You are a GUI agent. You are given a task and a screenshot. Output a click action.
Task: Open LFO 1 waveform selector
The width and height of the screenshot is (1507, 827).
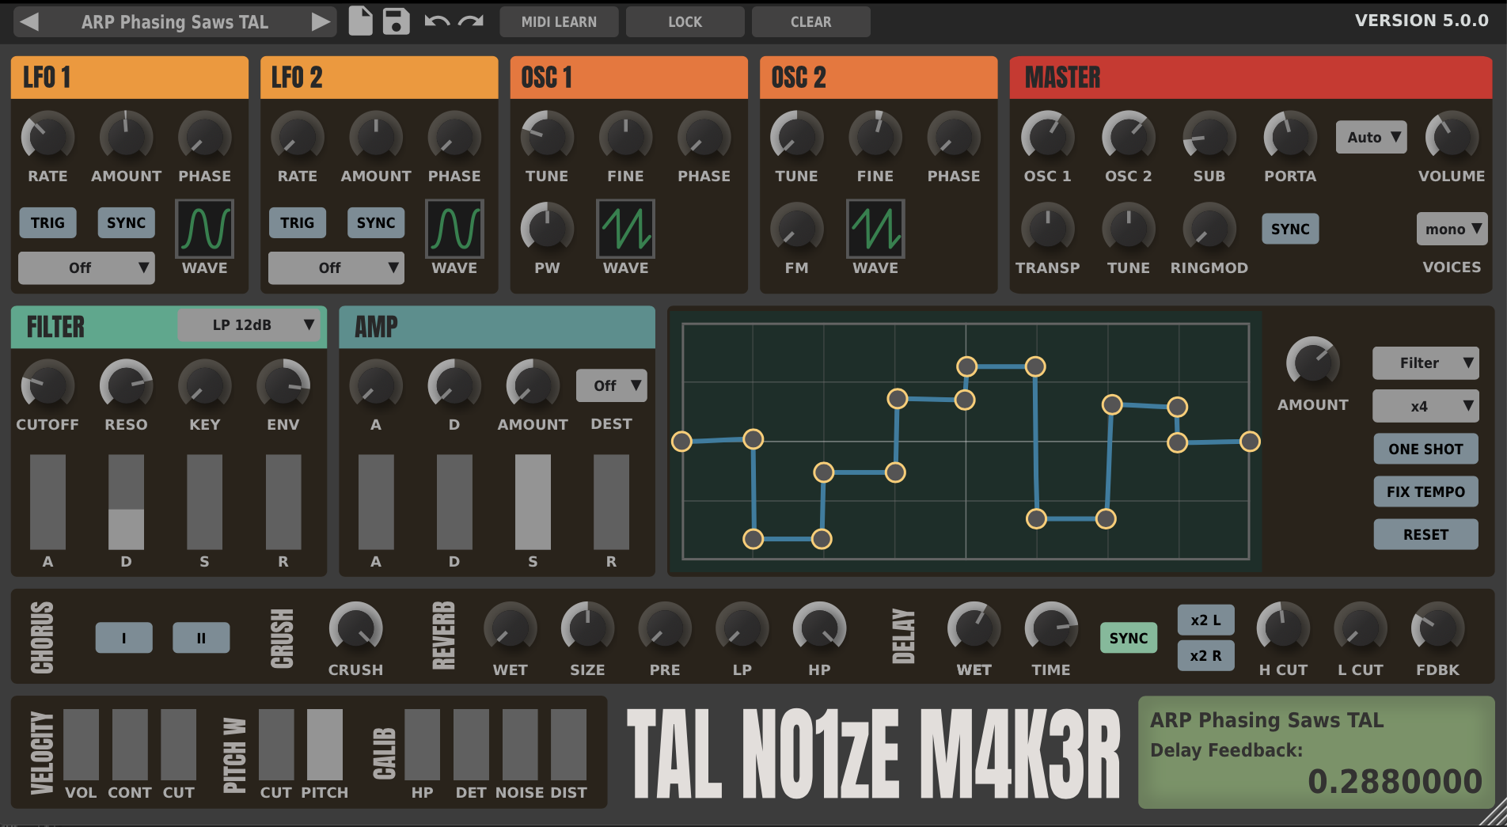tap(204, 229)
